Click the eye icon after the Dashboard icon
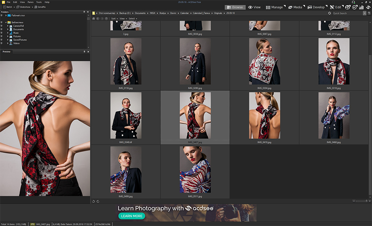The image size is (372, 226). (368, 7)
